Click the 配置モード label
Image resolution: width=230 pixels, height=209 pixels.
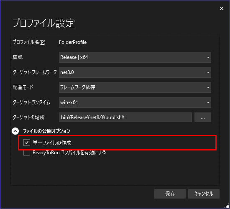[x=23, y=87]
